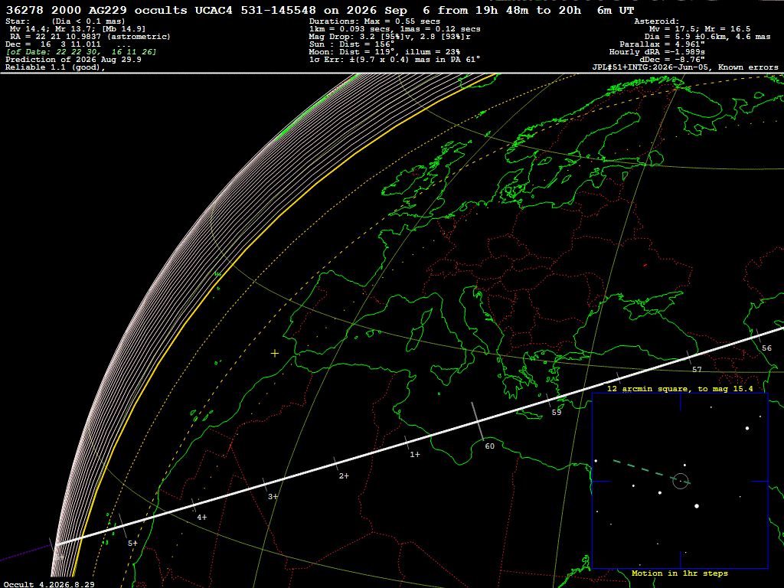Click the time marker labeled 60

(x=489, y=446)
